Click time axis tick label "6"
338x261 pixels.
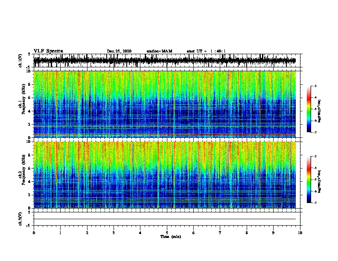(194, 233)
